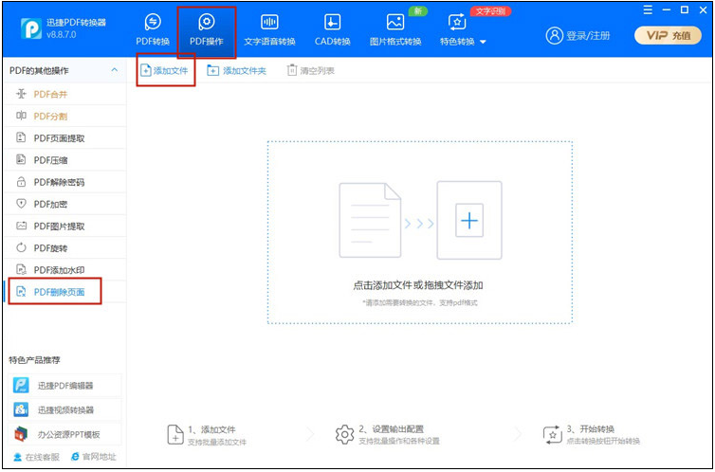Open the 迅捷视频转换器 recommendation
The height and width of the screenshot is (472, 715).
tap(65, 409)
